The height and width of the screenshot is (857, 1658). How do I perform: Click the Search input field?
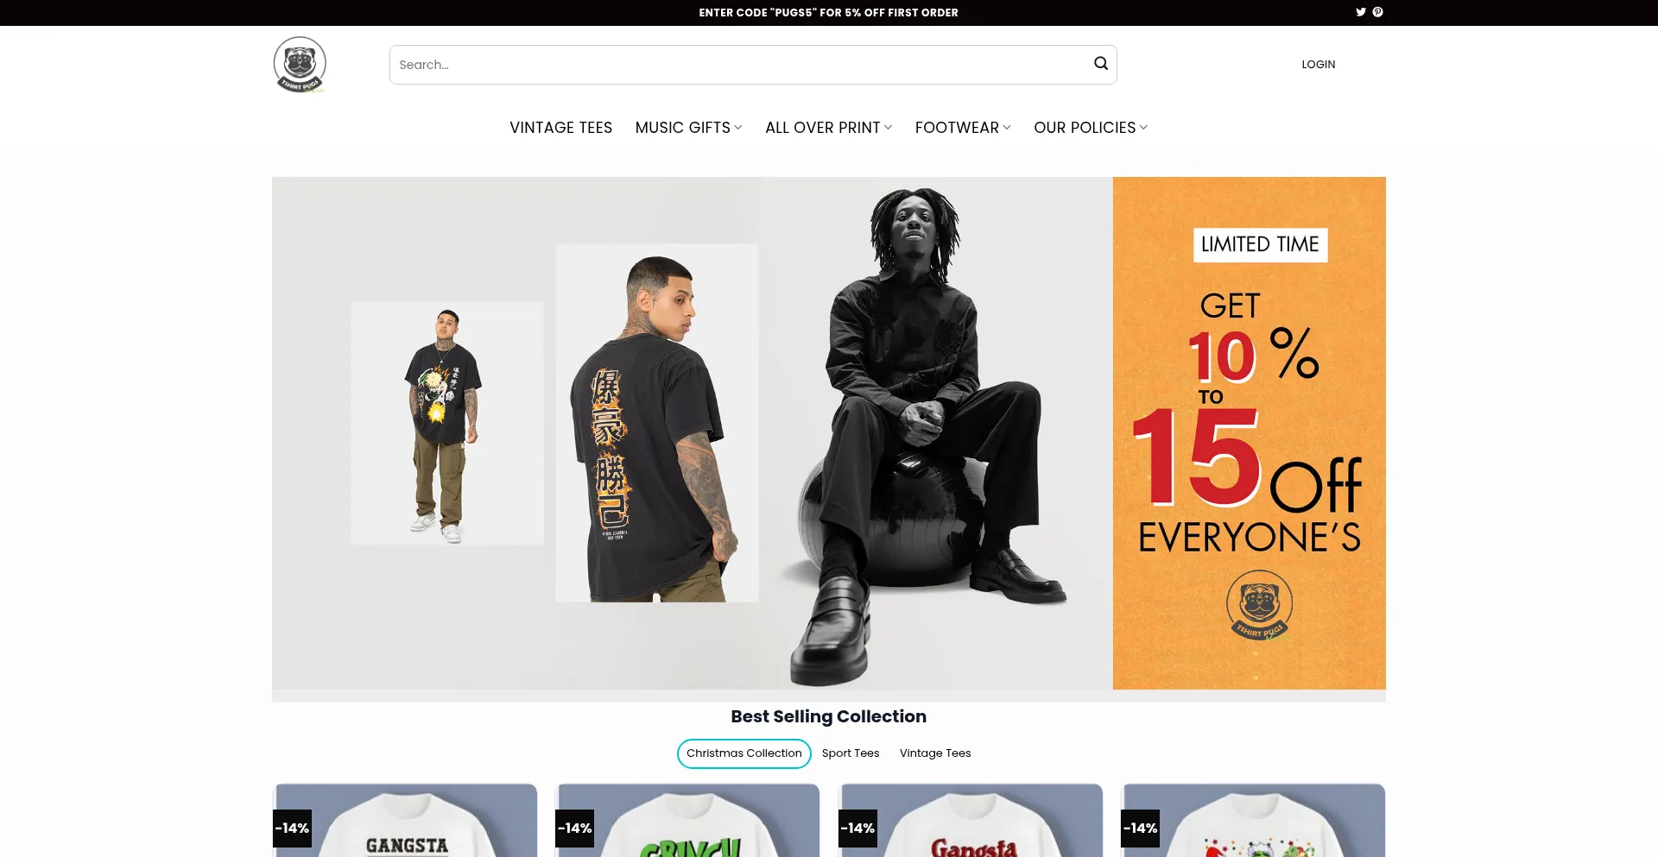[738, 65]
